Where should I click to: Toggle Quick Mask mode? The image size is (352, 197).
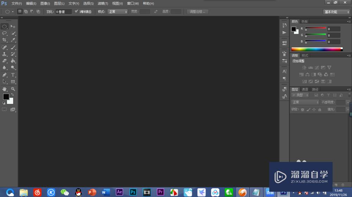pyautogui.click(x=4, y=109)
